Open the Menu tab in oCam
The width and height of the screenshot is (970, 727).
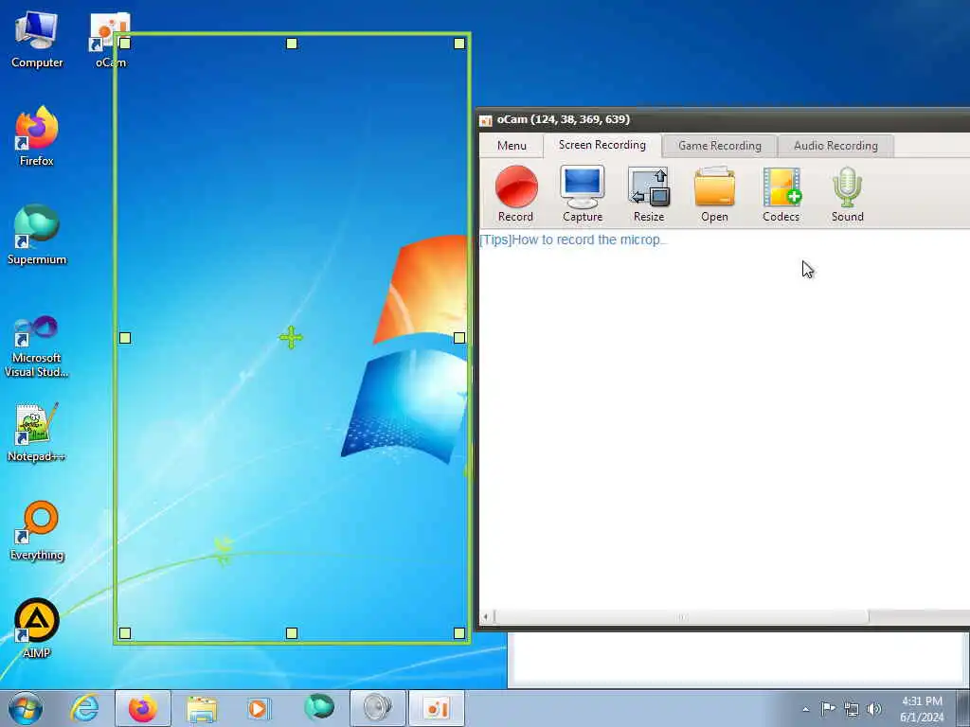point(512,146)
